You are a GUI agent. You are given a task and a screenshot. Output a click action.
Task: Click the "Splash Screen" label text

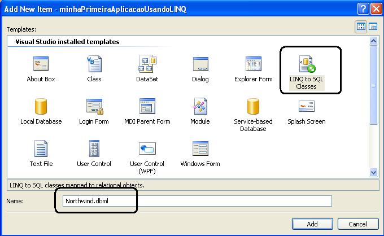click(x=307, y=121)
